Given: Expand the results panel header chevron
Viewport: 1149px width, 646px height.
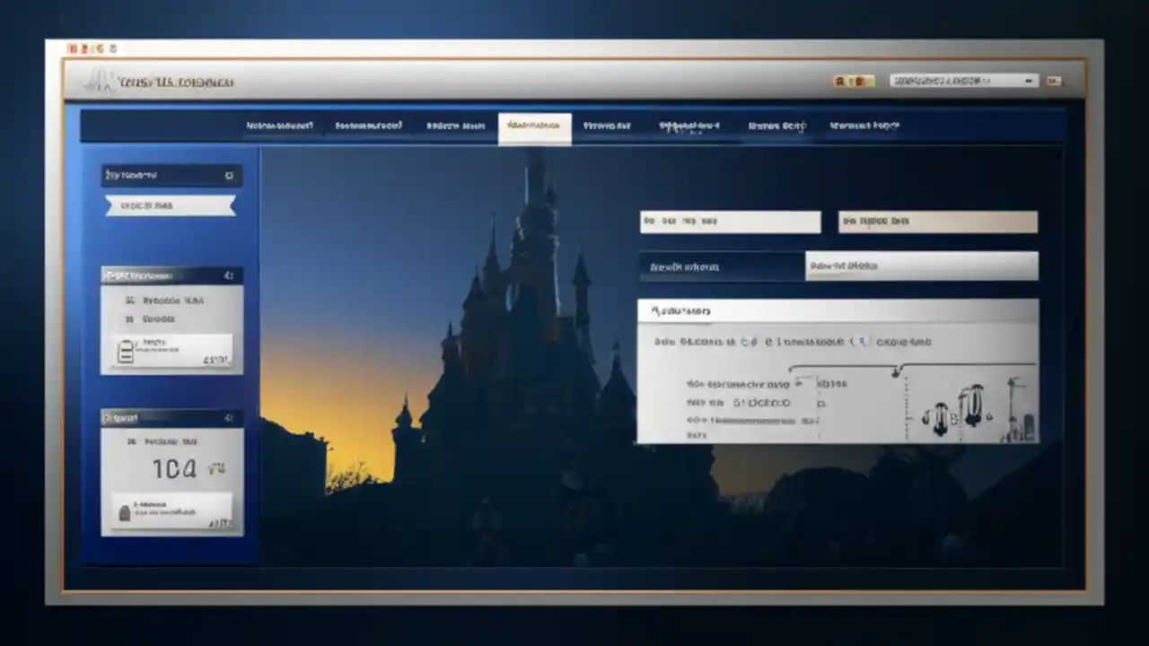Looking at the screenshot, I should tap(1023, 310).
